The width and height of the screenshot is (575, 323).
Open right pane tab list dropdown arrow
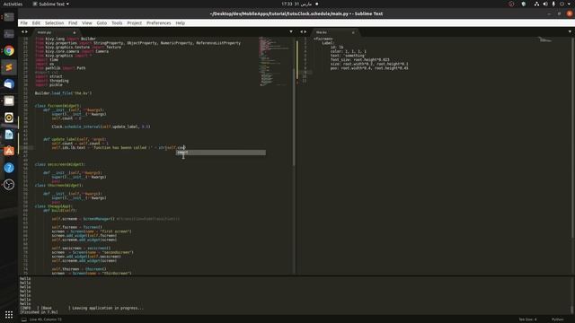tap(570, 32)
